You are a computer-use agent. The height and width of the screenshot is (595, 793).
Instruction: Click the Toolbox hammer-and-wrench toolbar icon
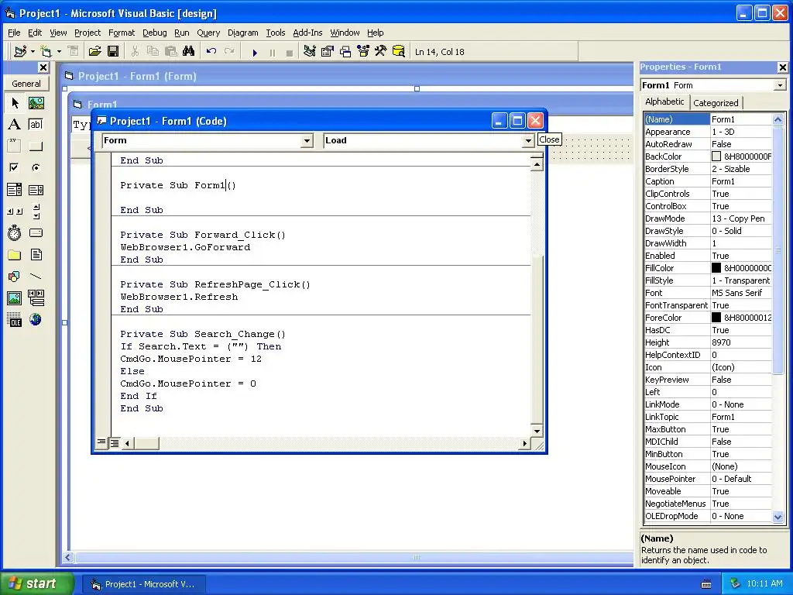[x=380, y=52]
